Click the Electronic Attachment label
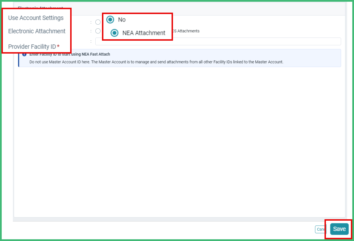This screenshot has width=354, height=241. 36,31
